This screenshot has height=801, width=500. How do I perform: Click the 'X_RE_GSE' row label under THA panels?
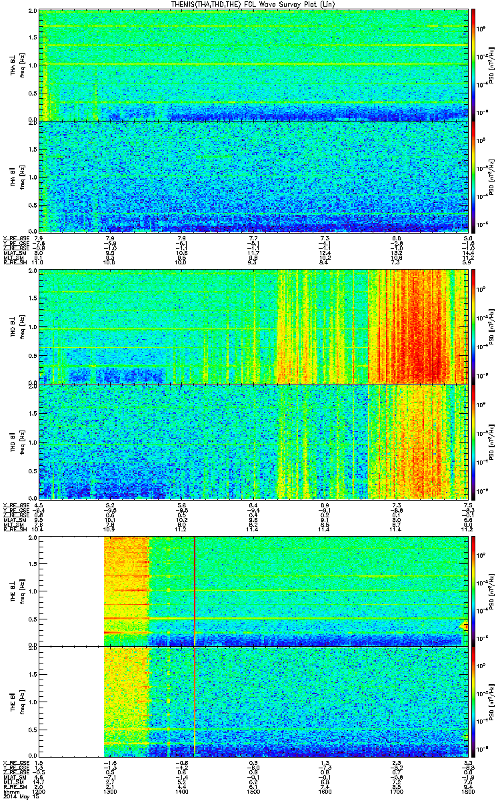(15, 238)
